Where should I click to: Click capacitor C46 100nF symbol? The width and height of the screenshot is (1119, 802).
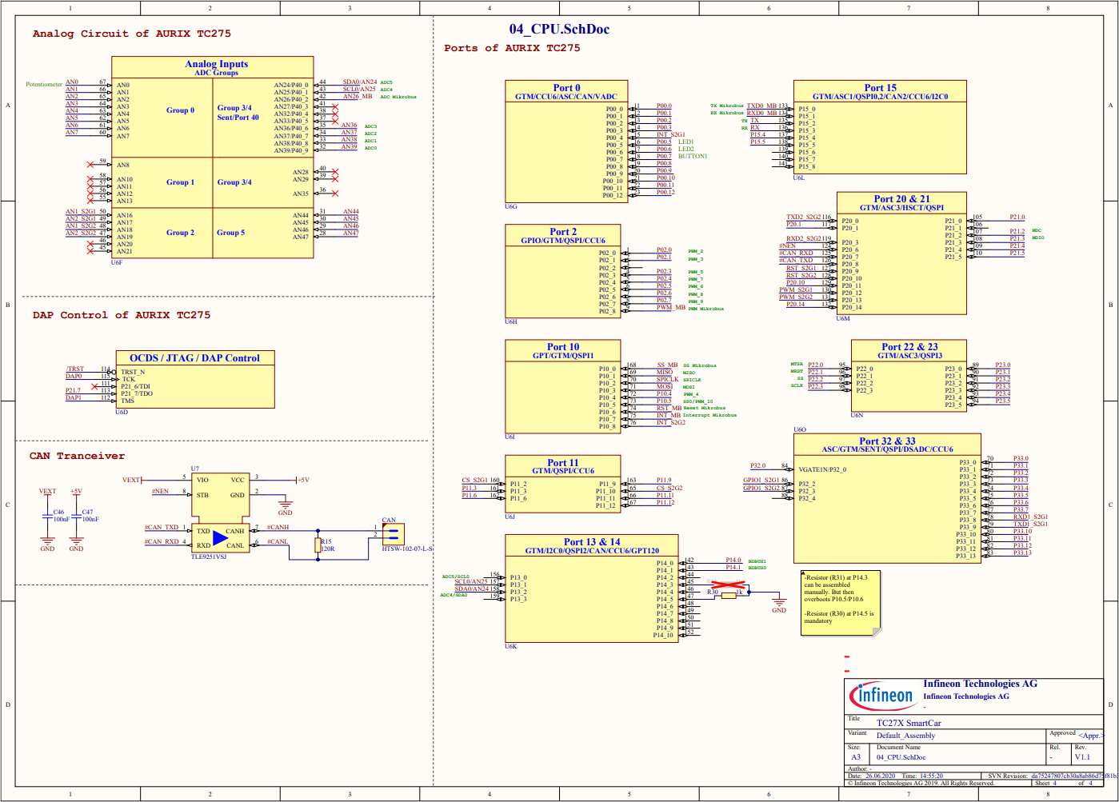(x=47, y=517)
